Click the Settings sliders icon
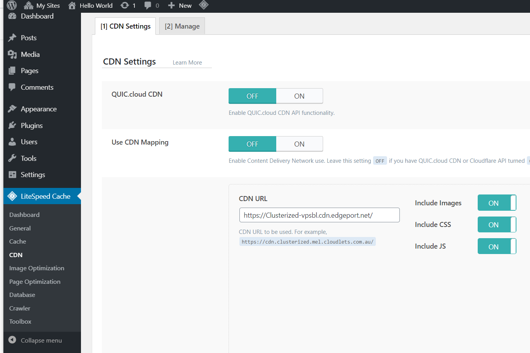The image size is (530, 353). coord(12,174)
